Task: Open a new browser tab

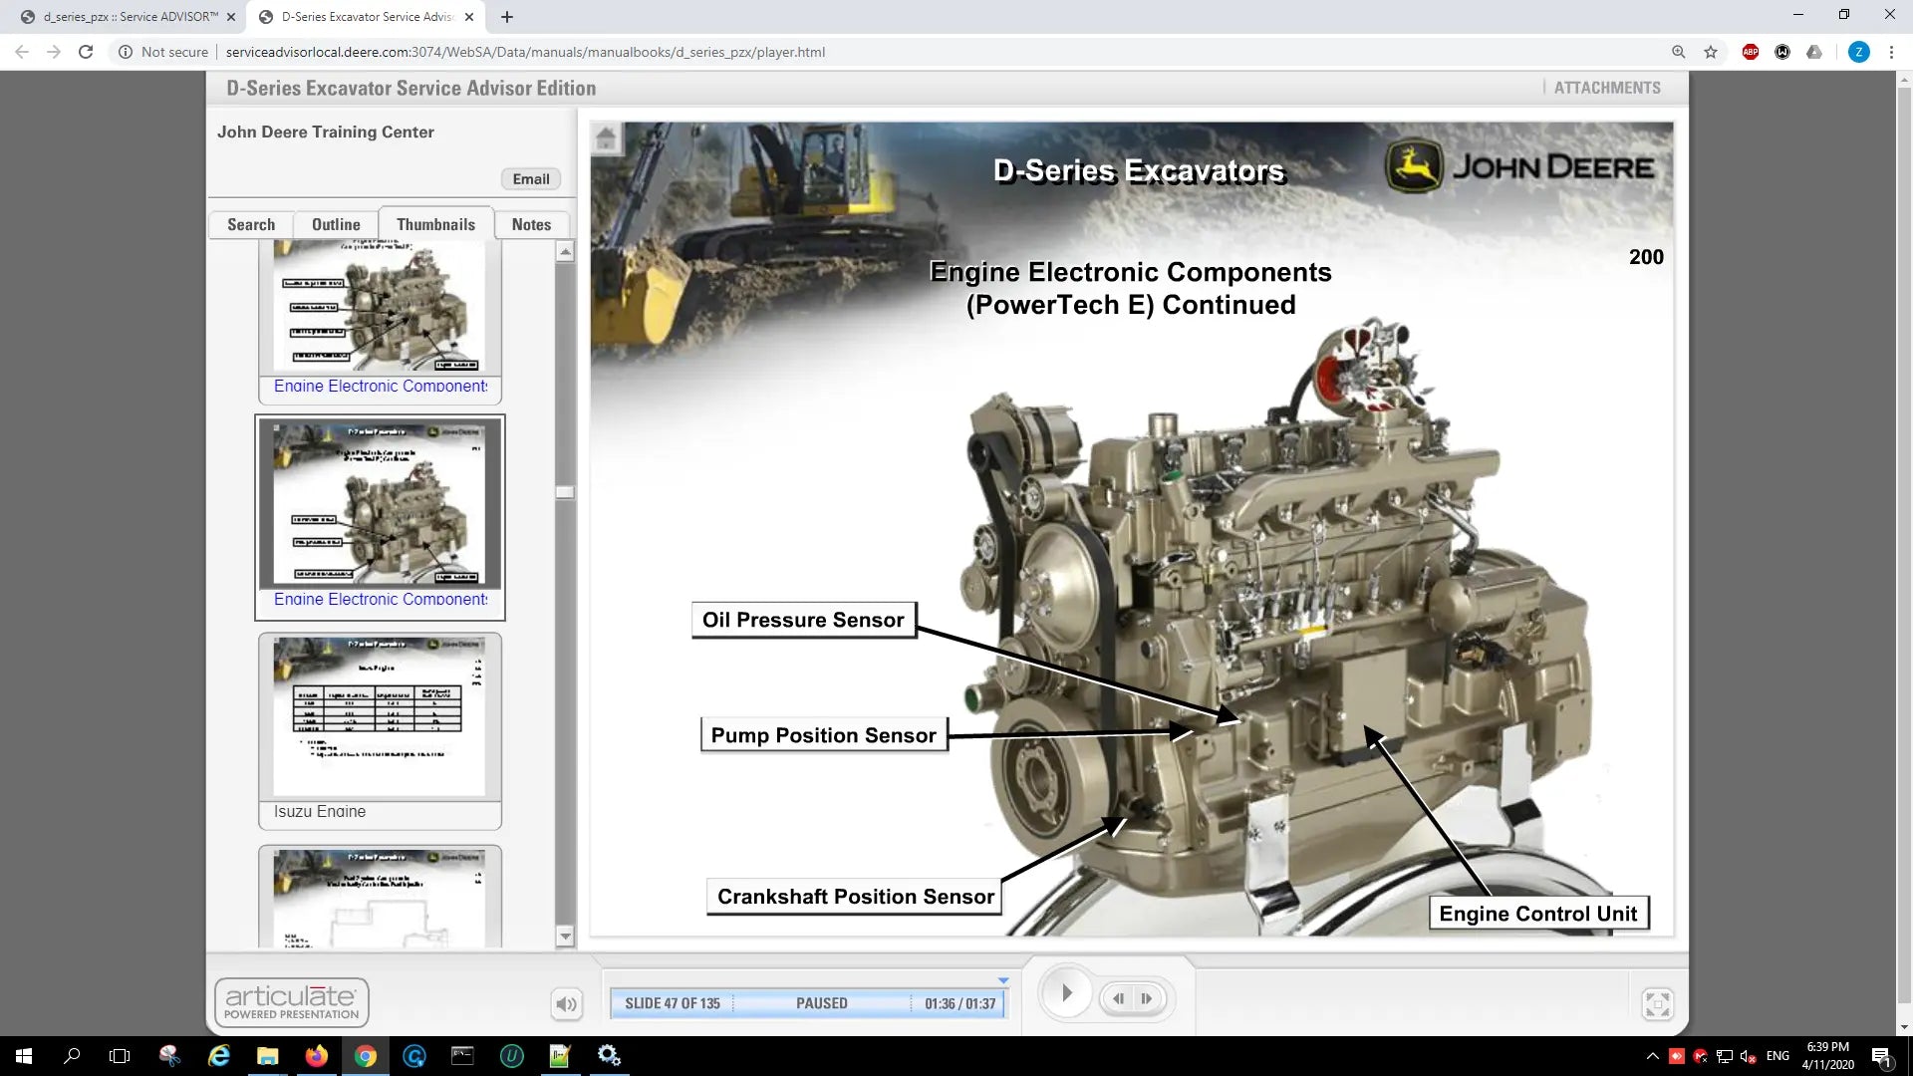Action: tap(507, 17)
